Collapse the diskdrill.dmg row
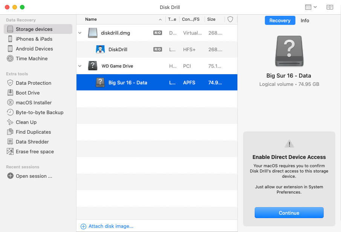The width and height of the screenshot is (341, 232). click(80, 33)
